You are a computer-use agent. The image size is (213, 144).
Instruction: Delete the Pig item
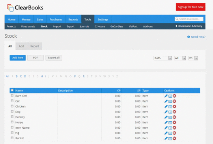174,133
